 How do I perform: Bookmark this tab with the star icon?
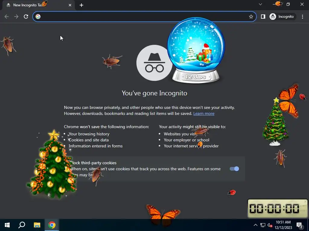(251, 17)
